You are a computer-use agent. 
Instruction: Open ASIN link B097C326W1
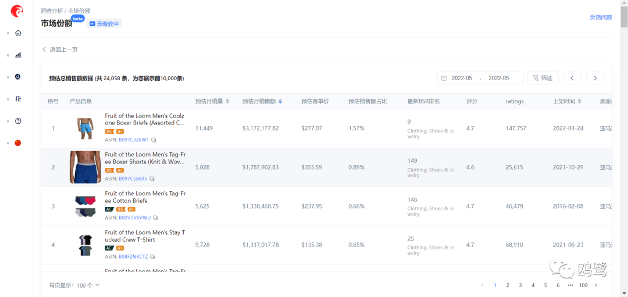[x=134, y=140]
